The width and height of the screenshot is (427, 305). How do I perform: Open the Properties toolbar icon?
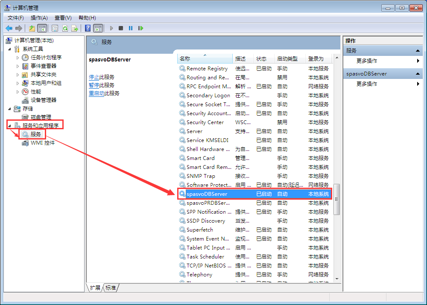pyautogui.click(x=55, y=28)
